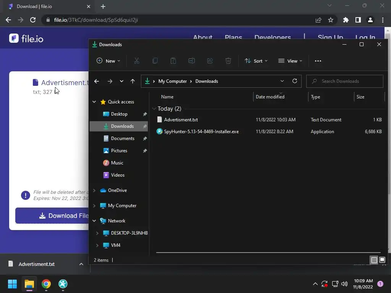
Task: Select Downloads in the navigation pane
Action: [119, 126]
